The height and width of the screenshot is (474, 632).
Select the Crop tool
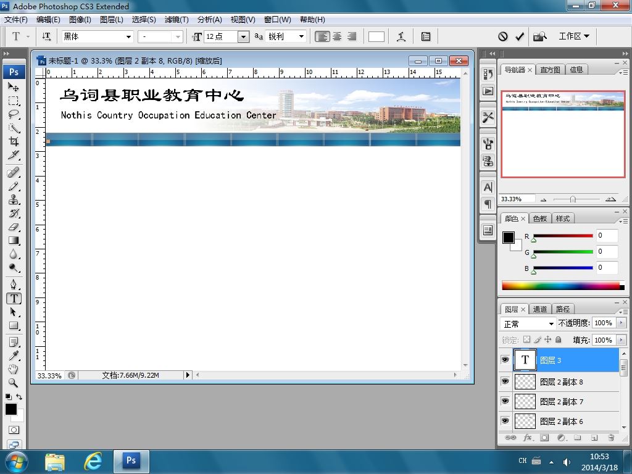(14, 141)
